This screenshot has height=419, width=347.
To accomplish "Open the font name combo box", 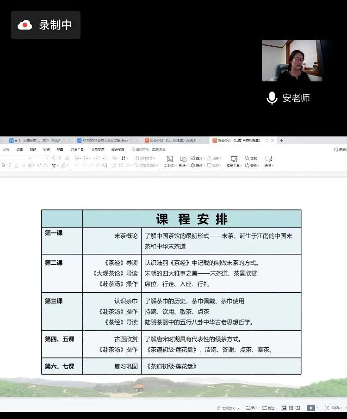I will [16, 158].
